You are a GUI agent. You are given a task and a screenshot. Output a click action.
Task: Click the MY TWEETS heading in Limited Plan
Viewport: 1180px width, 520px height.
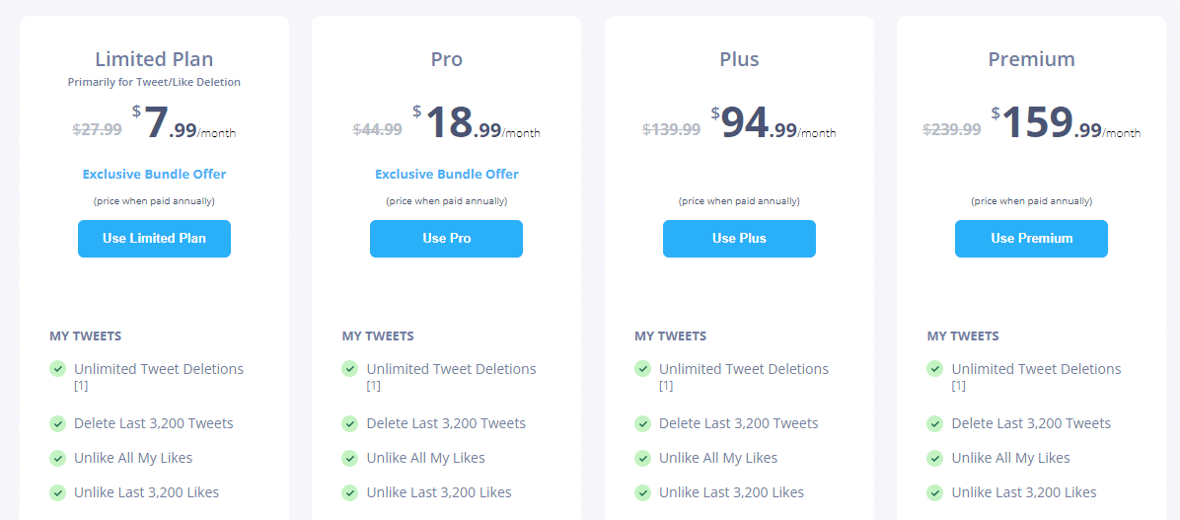point(86,335)
